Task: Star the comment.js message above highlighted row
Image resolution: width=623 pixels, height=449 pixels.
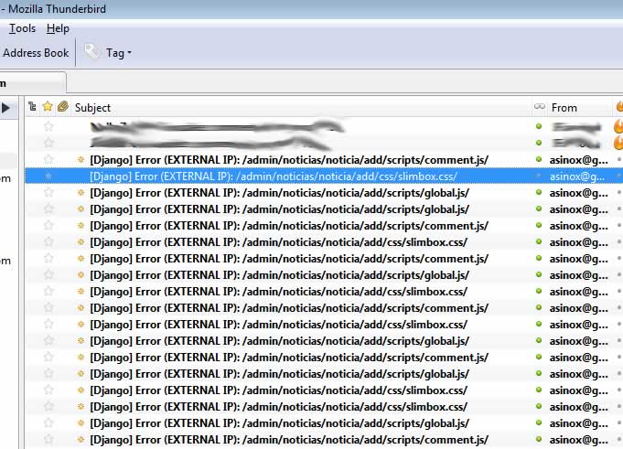Action: click(48, 160)
